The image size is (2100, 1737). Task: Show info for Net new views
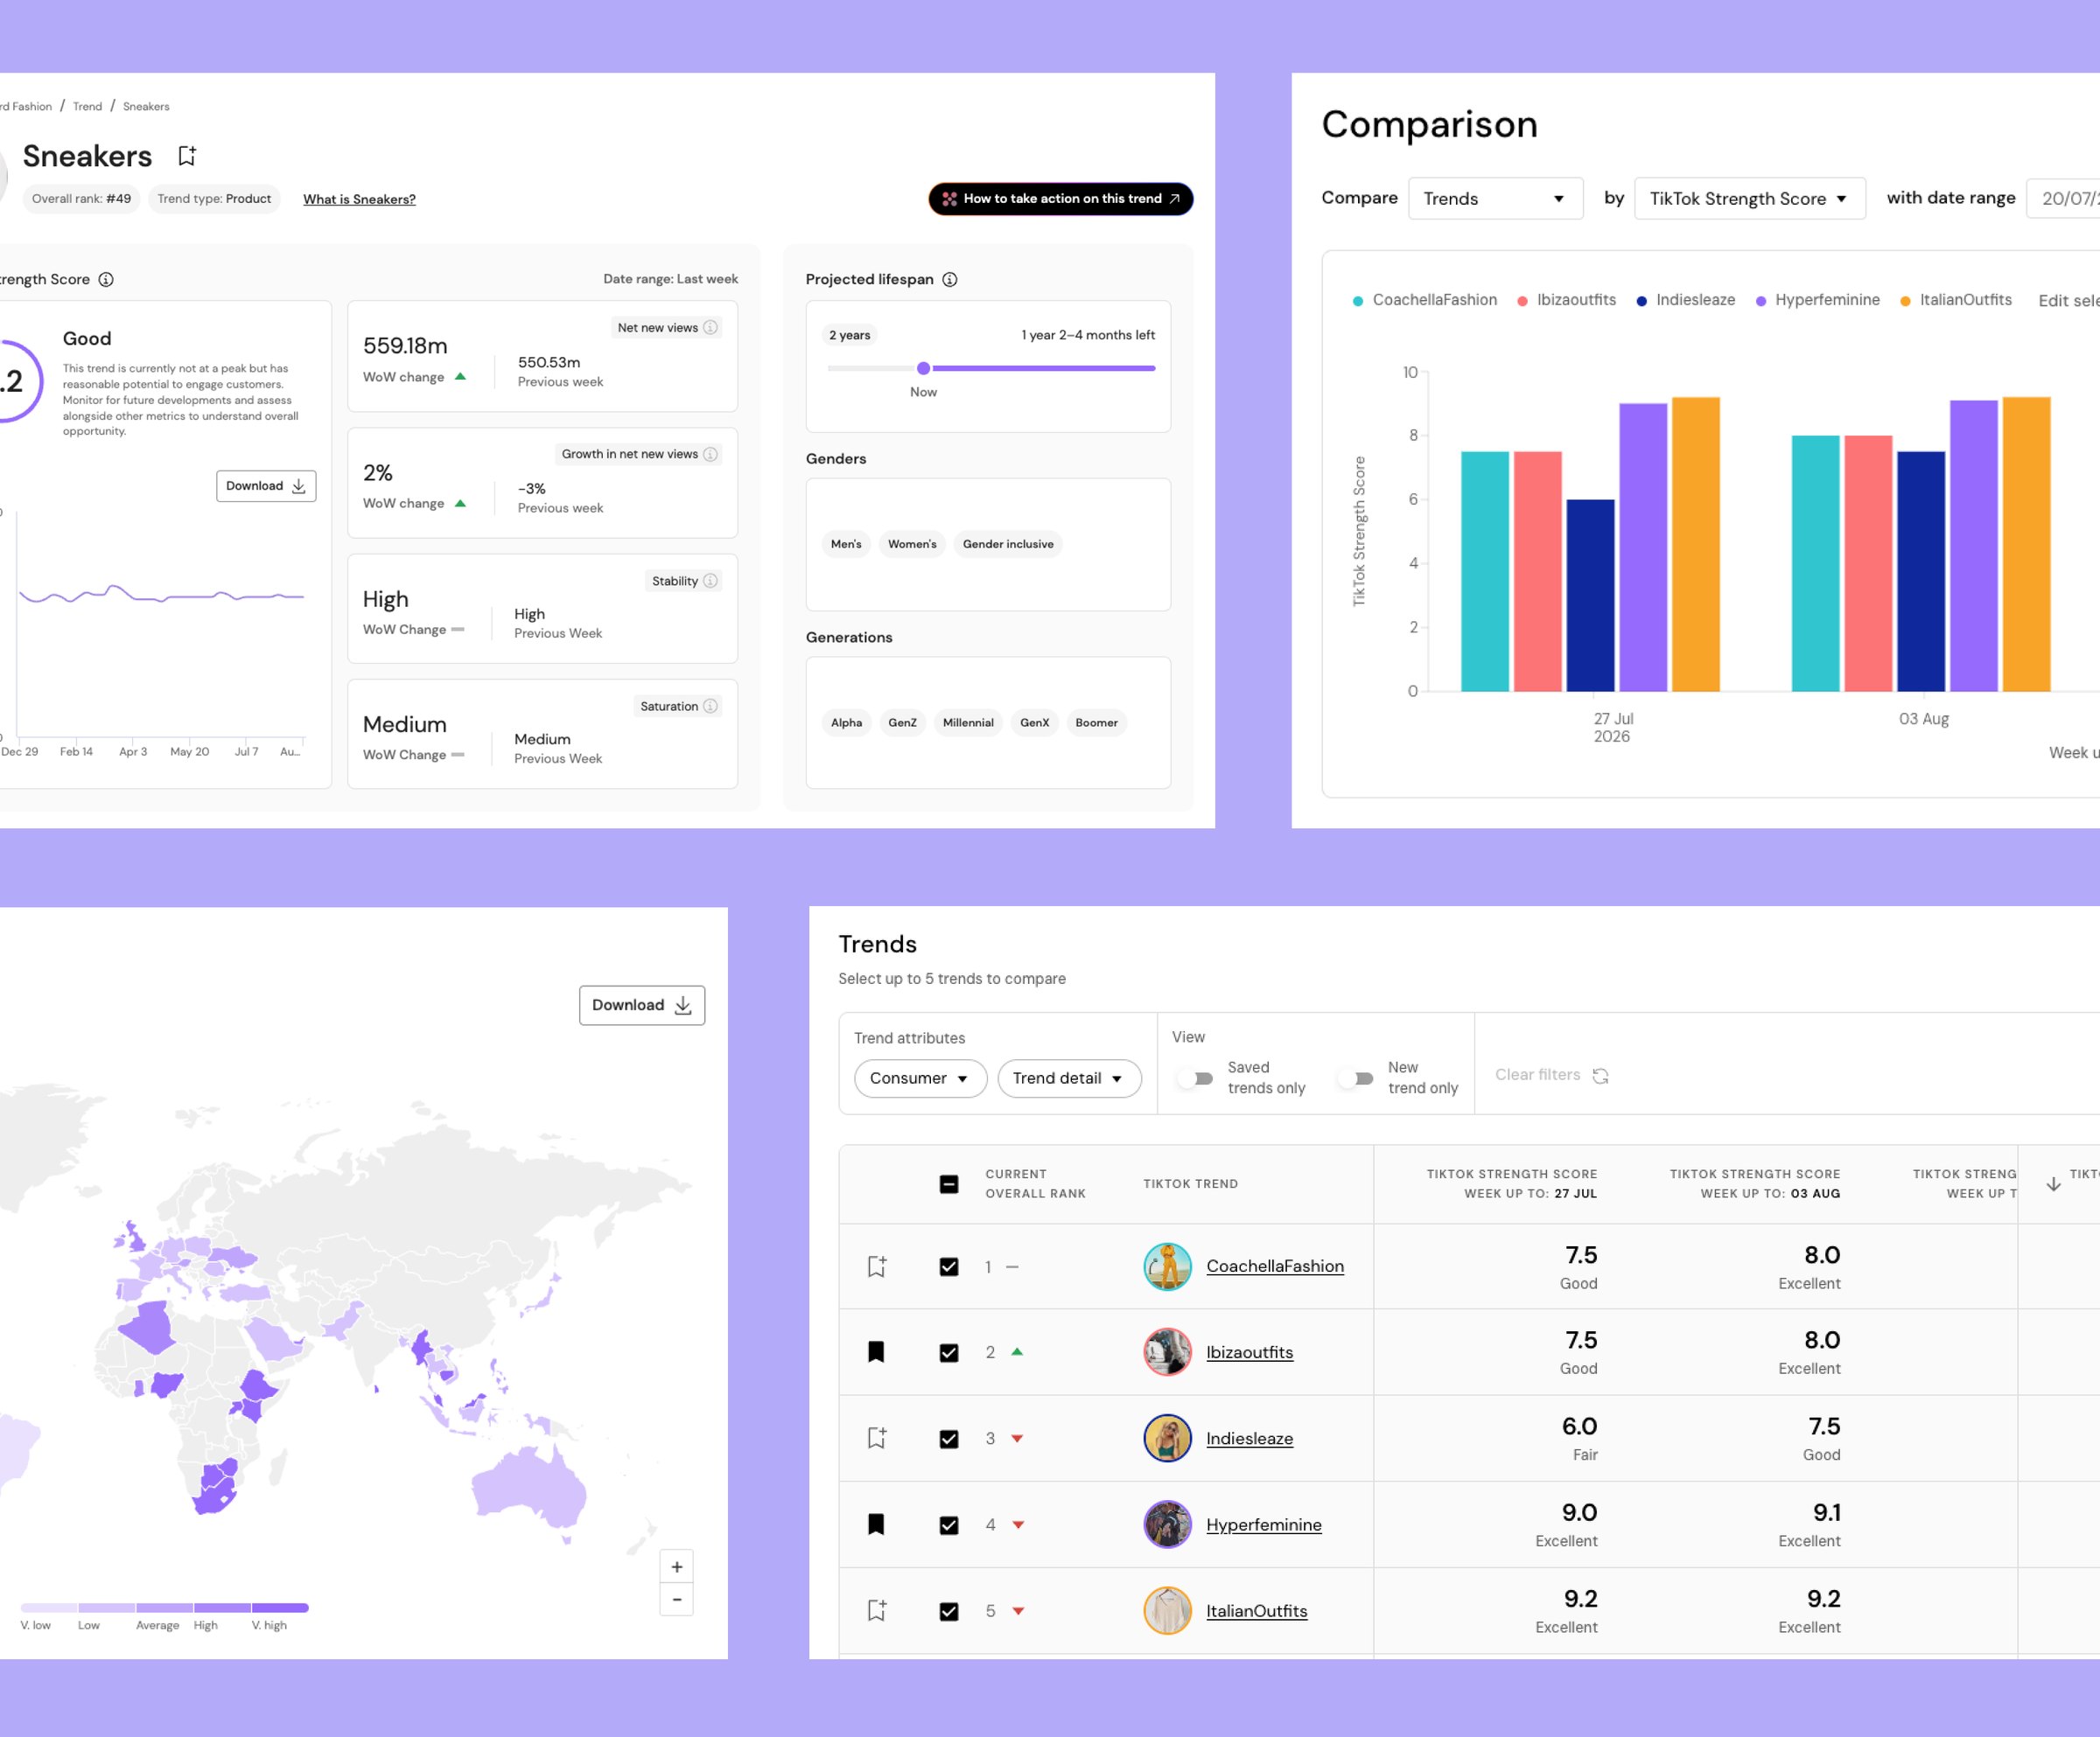click(710, 328)
